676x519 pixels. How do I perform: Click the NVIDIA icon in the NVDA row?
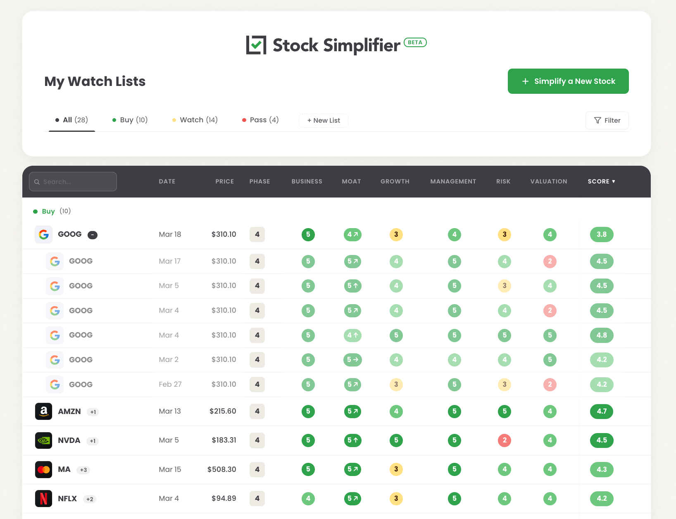[43, 440]
